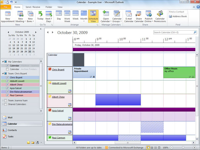Open Calendar Permissions

(x=160, y=17)
